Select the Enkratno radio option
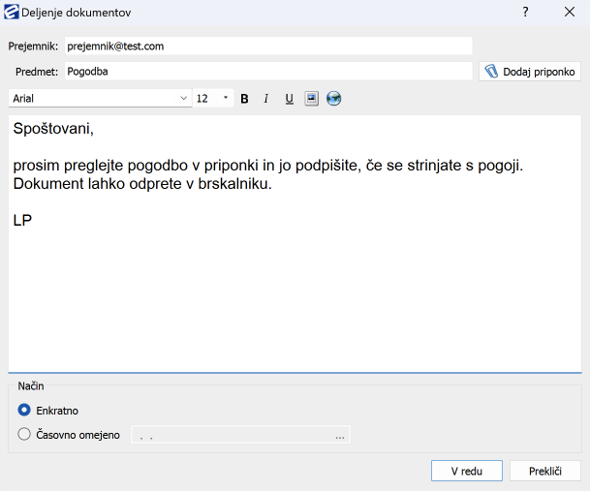Viewport: 590px width, 491px height. [25, 411]
